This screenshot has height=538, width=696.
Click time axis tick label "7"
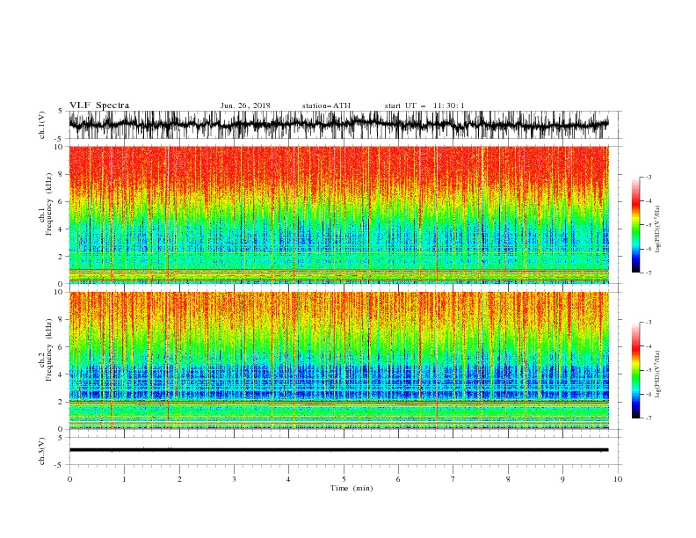tap(453, 479)
